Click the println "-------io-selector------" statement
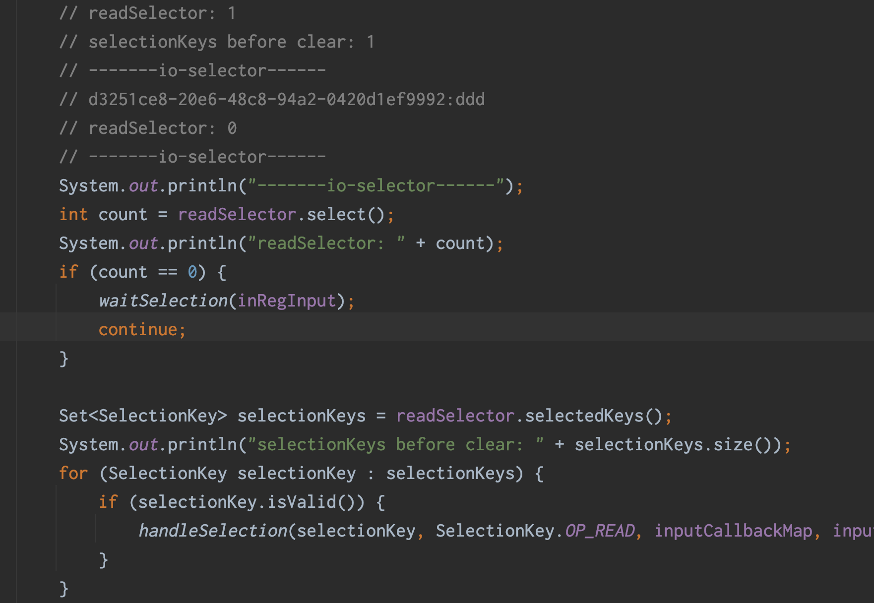 [x=291, y=186]
